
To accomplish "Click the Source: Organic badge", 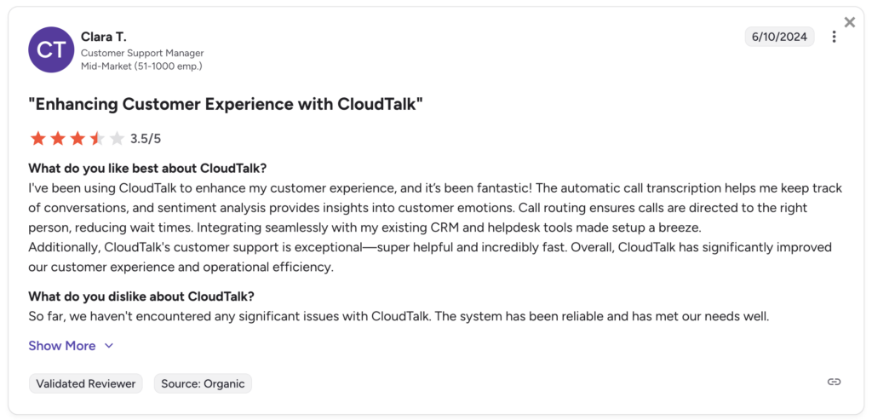I will pos(203,383).
